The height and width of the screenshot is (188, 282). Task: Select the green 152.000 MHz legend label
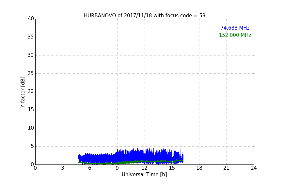(235, 35)
